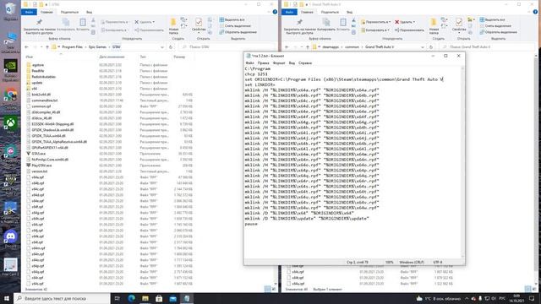This screenshot has height=304, width=541.
Task: Pin to Quick Access in GTAV window
Action: coord(39,26)
